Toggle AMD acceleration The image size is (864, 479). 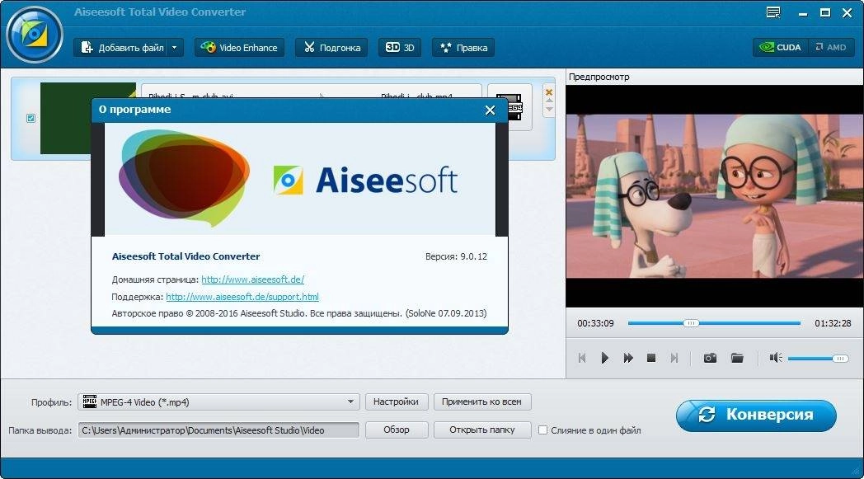pos(831,47)
